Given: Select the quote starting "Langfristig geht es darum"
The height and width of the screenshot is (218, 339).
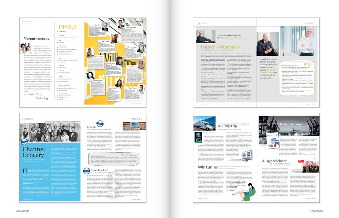Looking at the screenshot, I should click(x=268, y=68).
